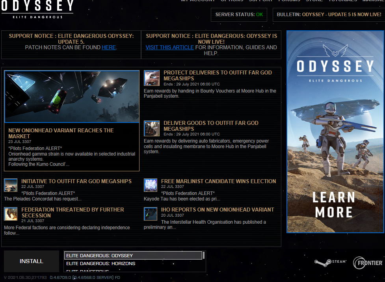Image resolution: width=385 pixels, height=282 pixels.
Task: Click the '23 JUL 3307' date
Action: pos(20,142)
